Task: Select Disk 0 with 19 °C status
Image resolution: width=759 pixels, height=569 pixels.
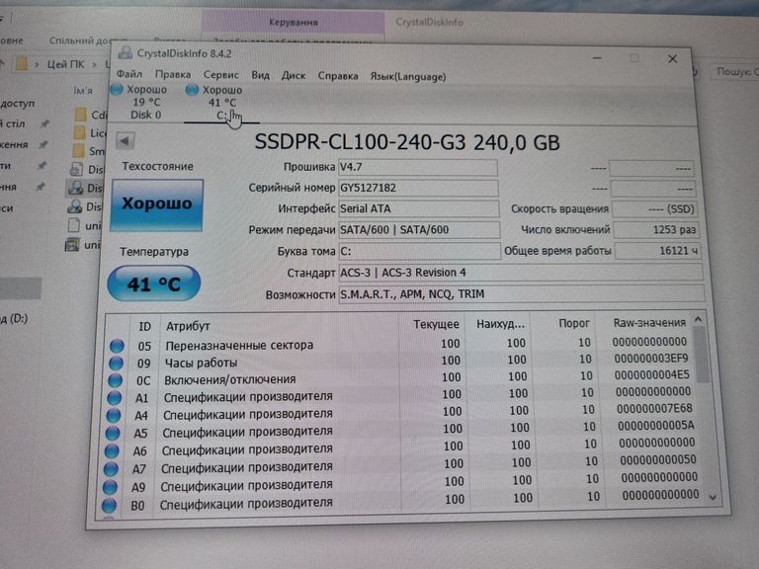Action: pos(145,102)
